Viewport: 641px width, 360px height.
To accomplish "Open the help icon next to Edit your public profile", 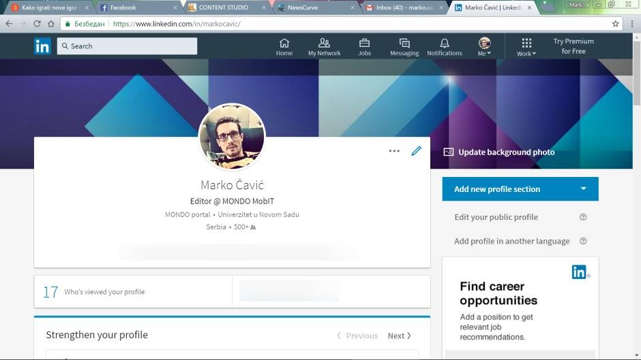I will click(x=583, y=217).
